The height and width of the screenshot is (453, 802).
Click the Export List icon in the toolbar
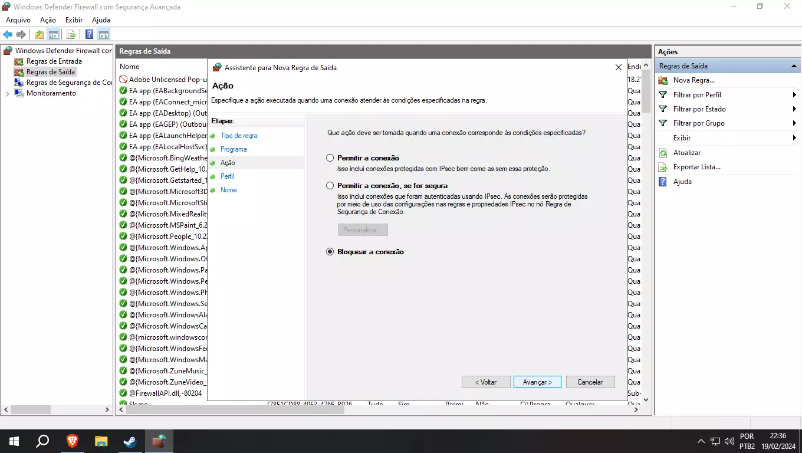[71, 34]
